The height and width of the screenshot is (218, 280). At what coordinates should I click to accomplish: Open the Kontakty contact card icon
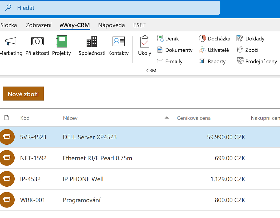(x=119, y=41)
